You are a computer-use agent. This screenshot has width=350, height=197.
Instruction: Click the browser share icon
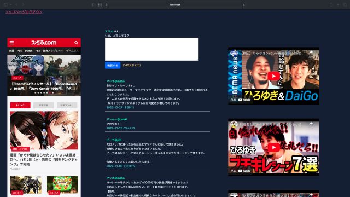coord(331,5)
